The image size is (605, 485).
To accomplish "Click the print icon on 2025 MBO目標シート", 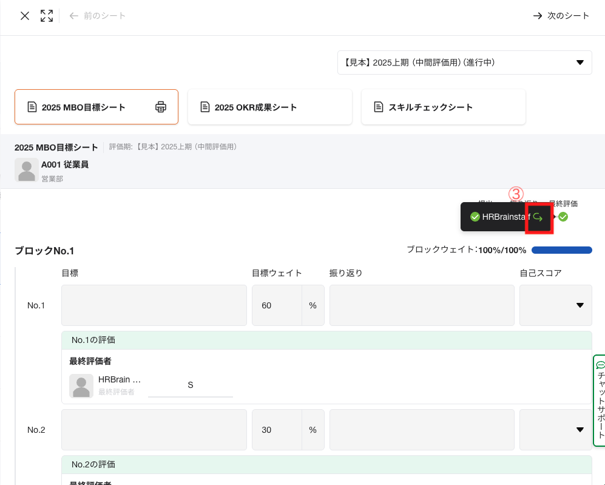I will (160, 106).
